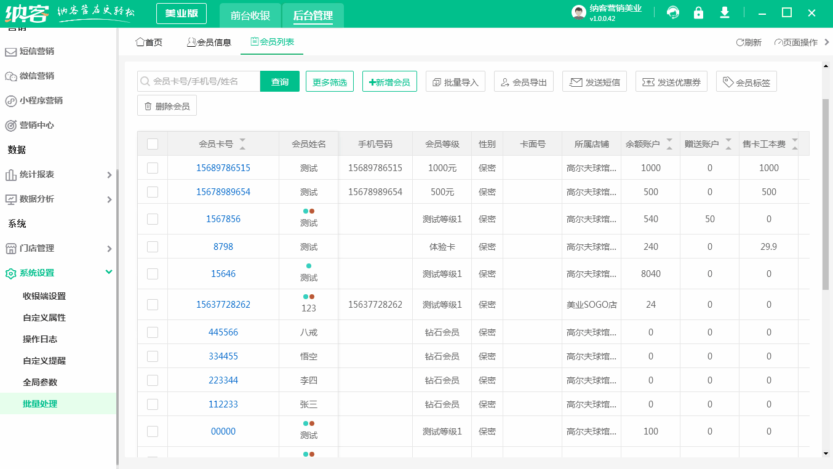The height and width of the screenshot is (469, 833).
Task: Check the row checkbox for member 张三
Action: pos(152,404)
